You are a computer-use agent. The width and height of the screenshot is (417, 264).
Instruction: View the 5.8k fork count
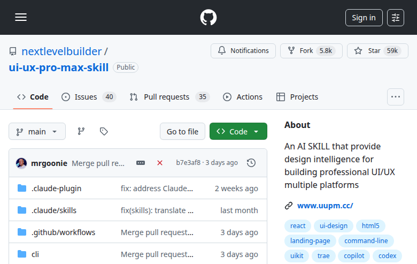click(326, 51)
